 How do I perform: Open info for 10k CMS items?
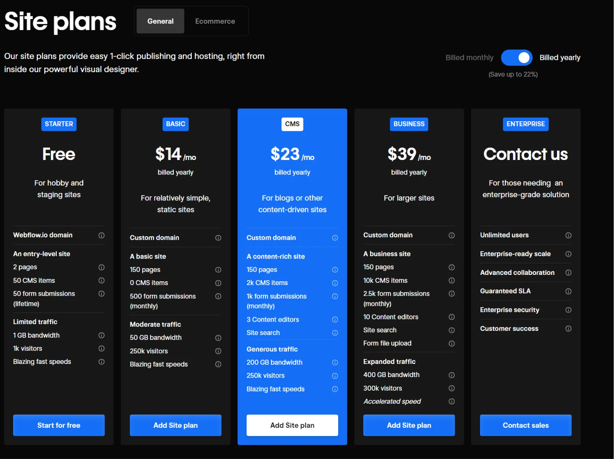[451, 280]
